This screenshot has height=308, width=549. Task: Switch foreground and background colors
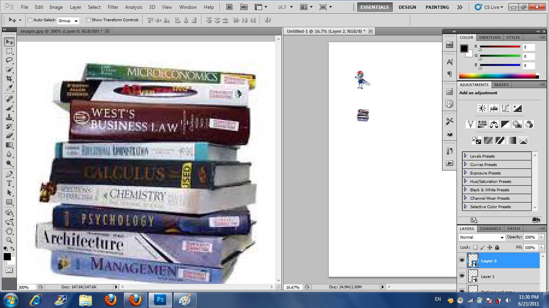(x=13, y=249)
